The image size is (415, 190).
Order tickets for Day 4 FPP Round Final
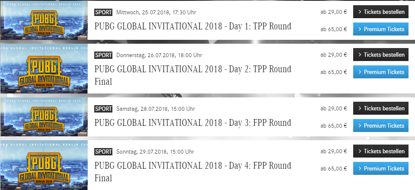(x=380, y=151)
